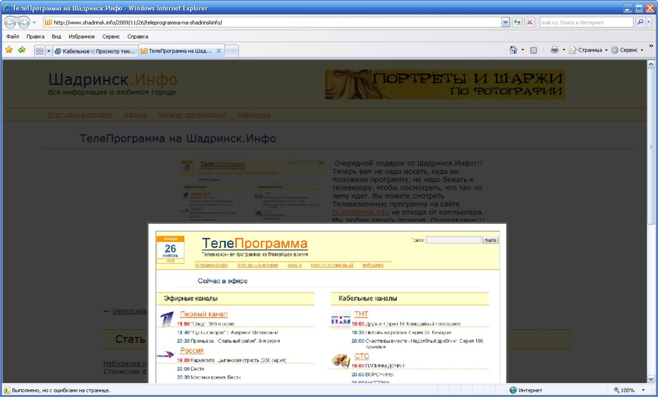The width and height of the screenshot is (658, 397).
Task: Click the scrollbar down arrow
Action: tap(652, 379)
